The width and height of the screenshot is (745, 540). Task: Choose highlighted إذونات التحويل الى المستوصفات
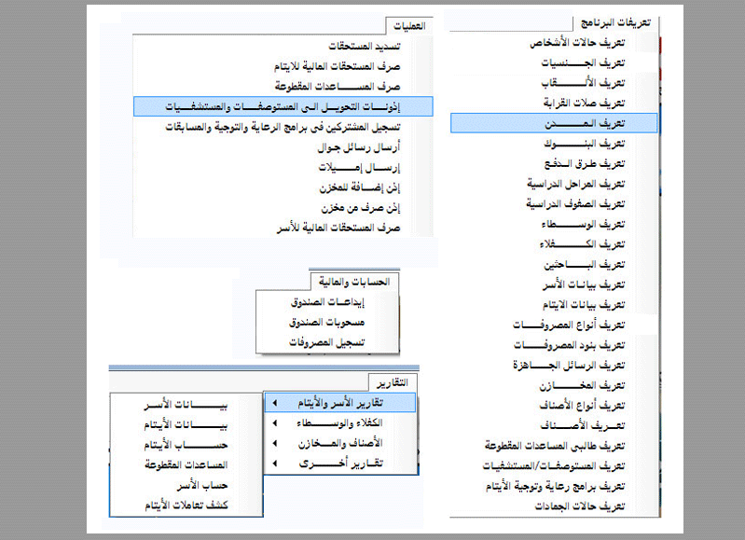tap(283, 106)
